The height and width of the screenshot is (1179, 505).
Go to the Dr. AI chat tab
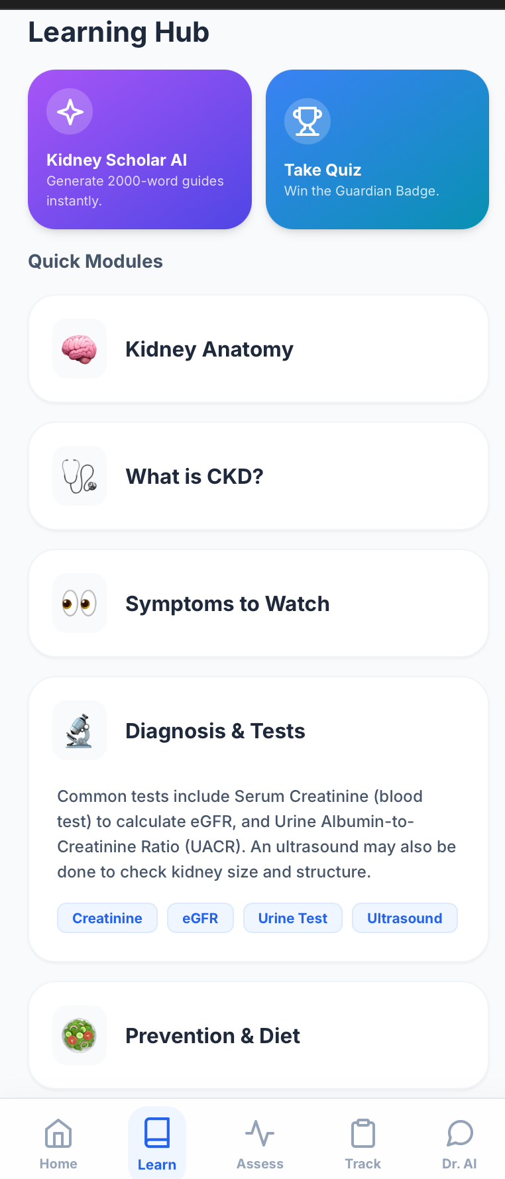click(459, 1143)
